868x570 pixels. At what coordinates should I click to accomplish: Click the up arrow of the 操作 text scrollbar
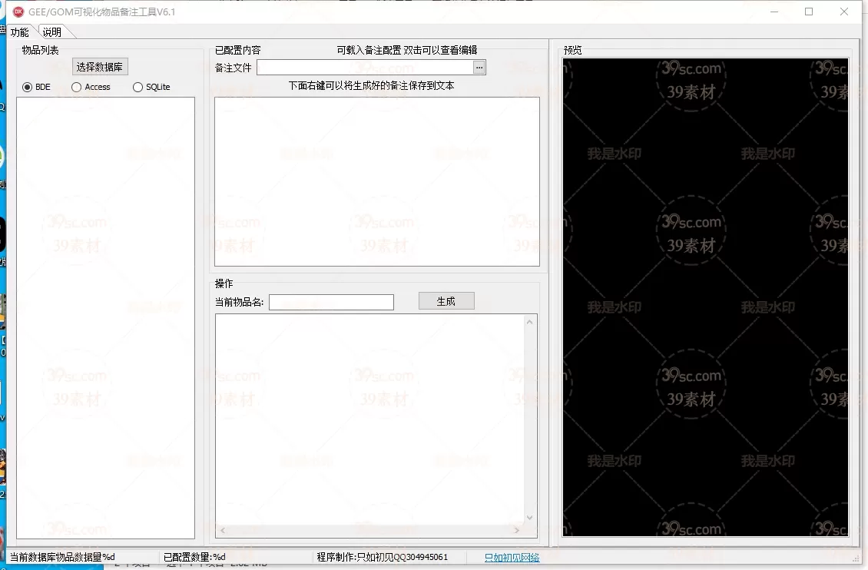click(x=529, y=322)
